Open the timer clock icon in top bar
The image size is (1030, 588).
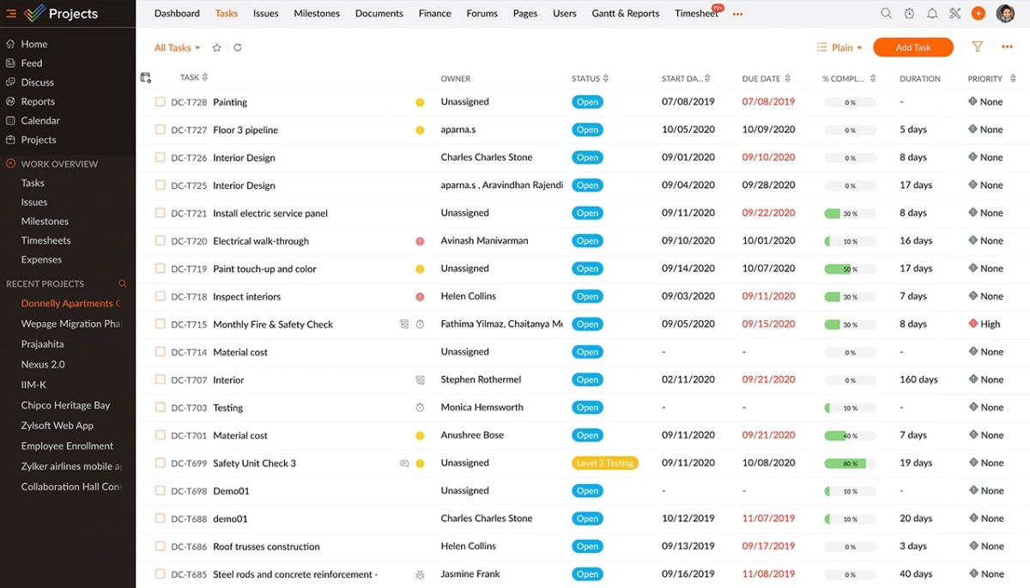click(x=910, y=14)
